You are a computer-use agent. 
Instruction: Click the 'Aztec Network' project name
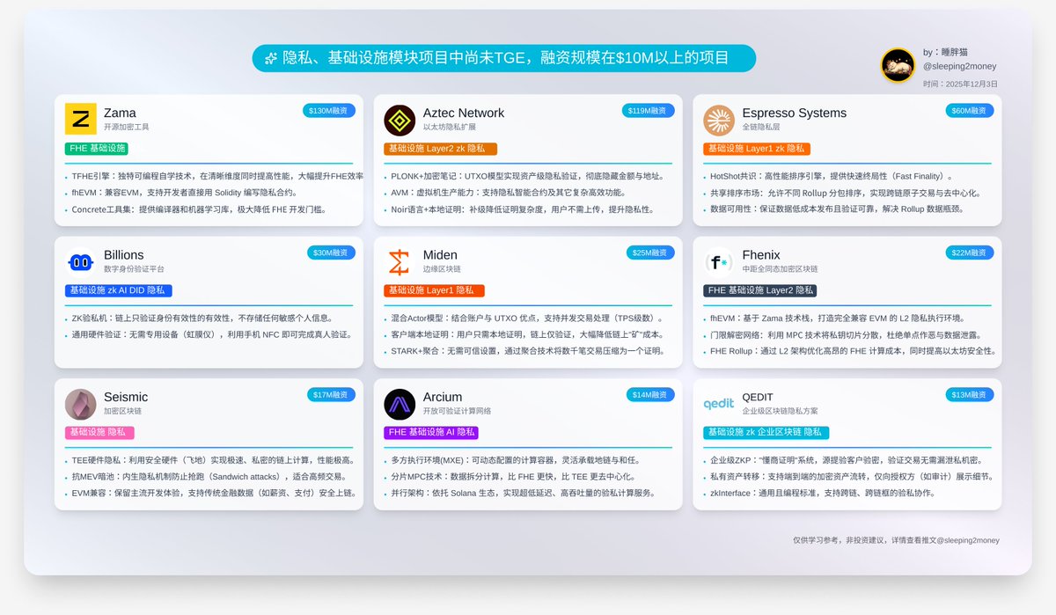[x=464, y=113]
